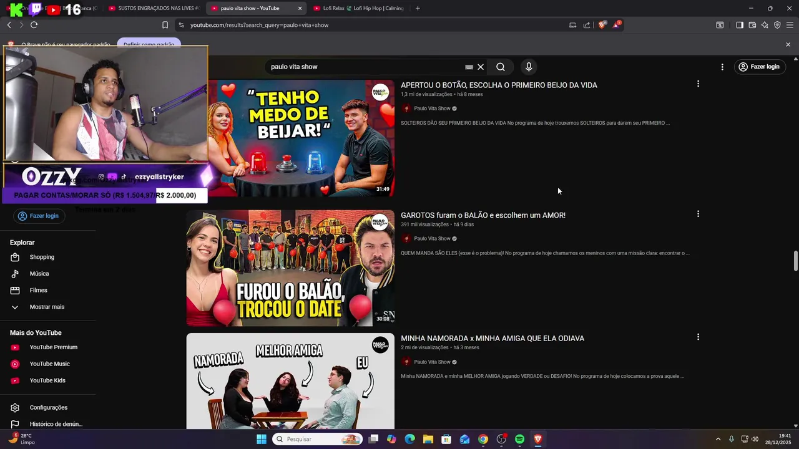Toggle the browser sidebar panel icon
The width and height of the screenshot is (799, 449).
pyautogui.click(x=740, y=25)
